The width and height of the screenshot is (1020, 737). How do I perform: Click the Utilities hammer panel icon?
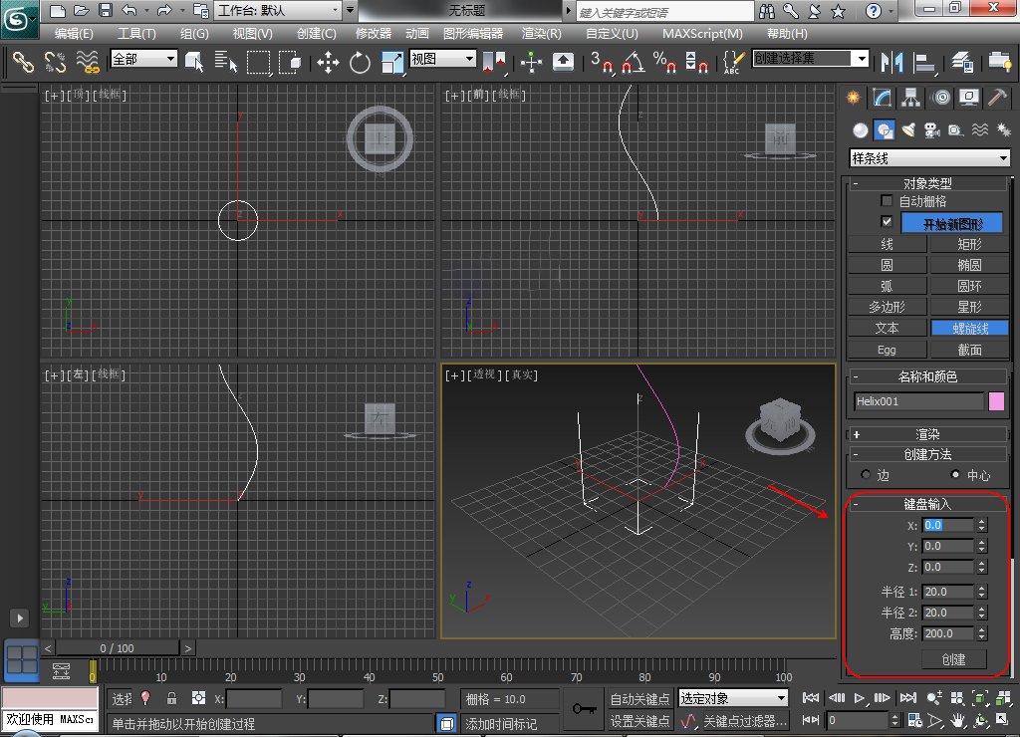[x=997, y=98]
